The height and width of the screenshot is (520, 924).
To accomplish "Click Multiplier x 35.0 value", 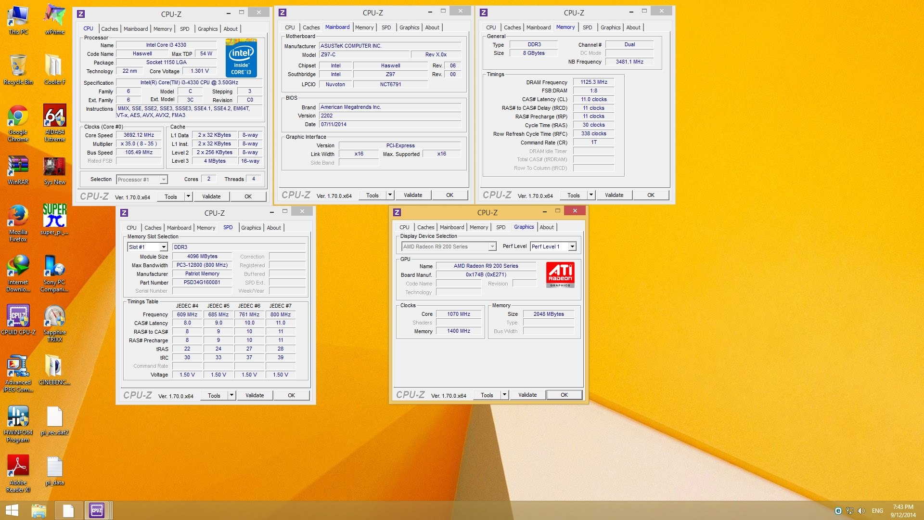I will click(139, 144).
